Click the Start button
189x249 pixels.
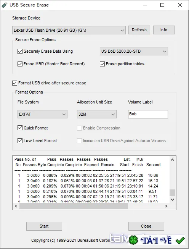pyautogui.click(x=44, y=226)
